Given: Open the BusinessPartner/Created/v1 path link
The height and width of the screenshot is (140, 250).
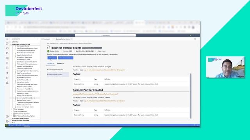Looking at the screenshot, I should tap(95, 94).
